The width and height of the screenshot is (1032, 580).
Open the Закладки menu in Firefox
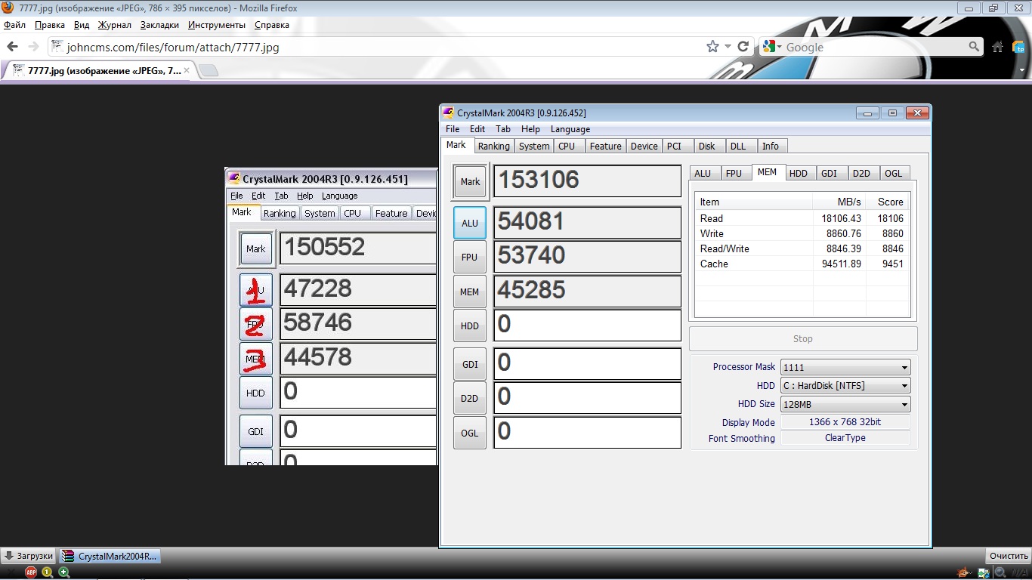(159, 25)
